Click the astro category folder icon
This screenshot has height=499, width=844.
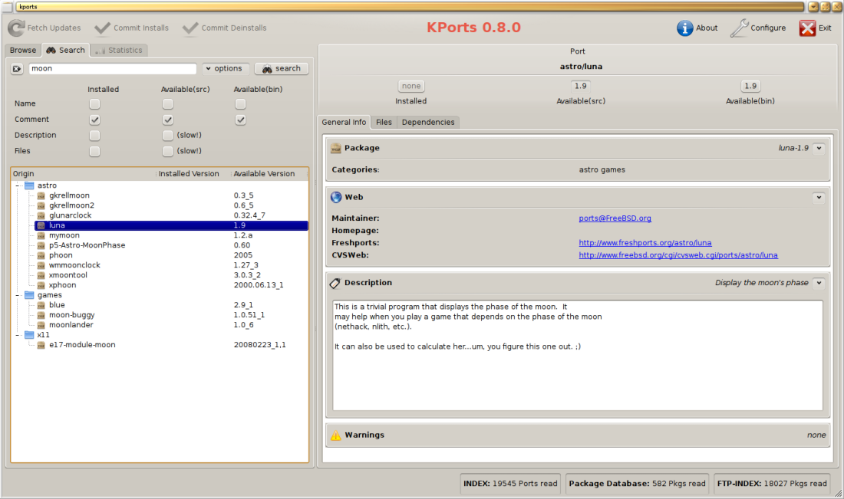pyautogui.click(x=30, y=185)
